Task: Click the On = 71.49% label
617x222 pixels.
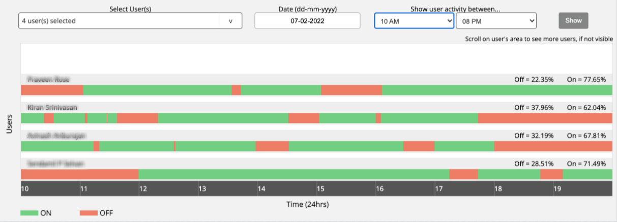Action: point(586,164)
